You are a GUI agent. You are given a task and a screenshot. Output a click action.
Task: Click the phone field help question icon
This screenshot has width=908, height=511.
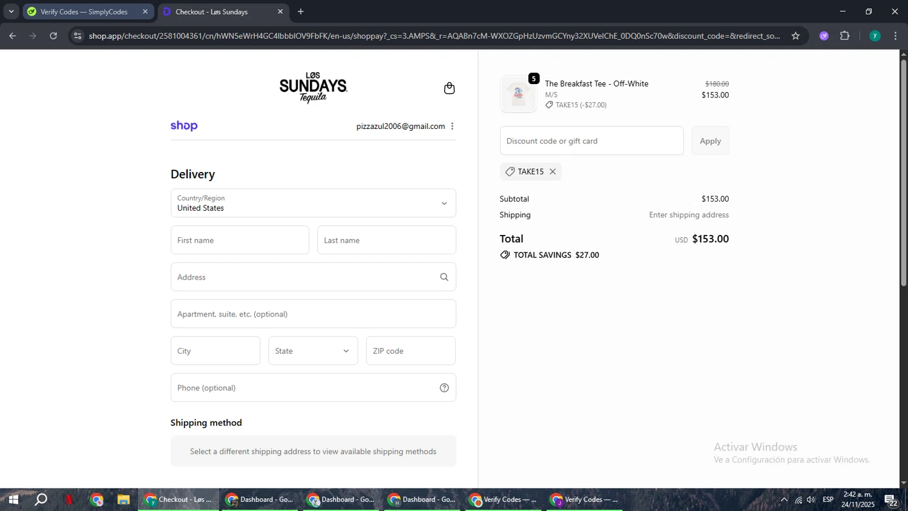tap(444, 388)
